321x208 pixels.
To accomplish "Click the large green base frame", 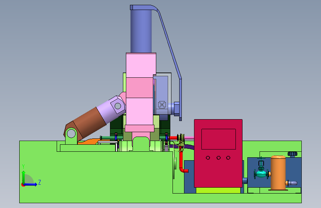I will [96, 177].
